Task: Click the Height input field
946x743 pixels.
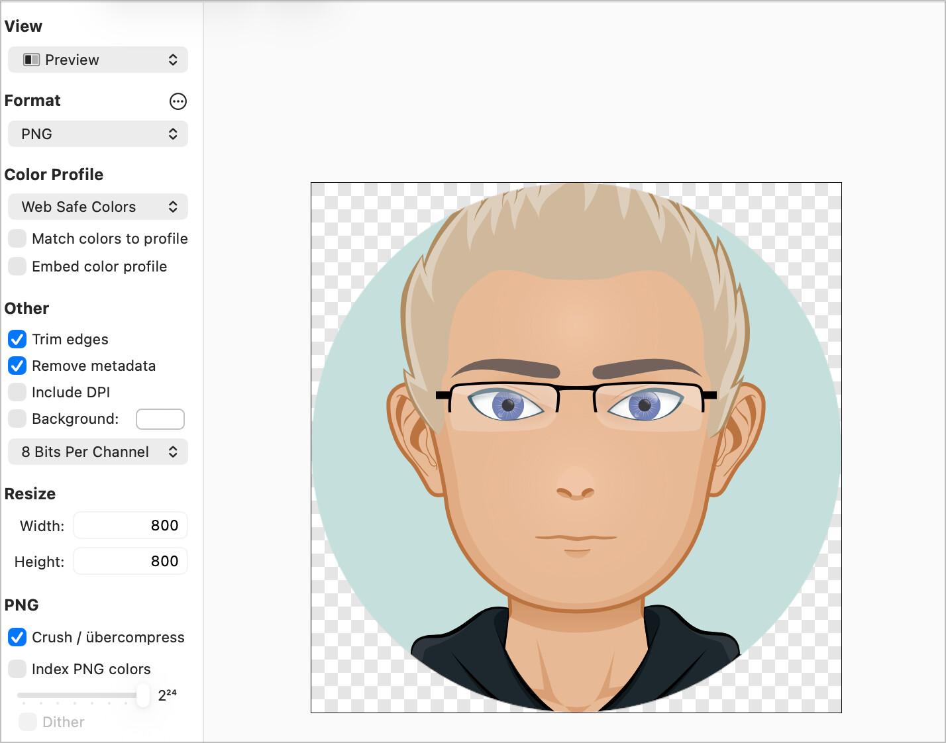Action: click(x=131, y=561)
